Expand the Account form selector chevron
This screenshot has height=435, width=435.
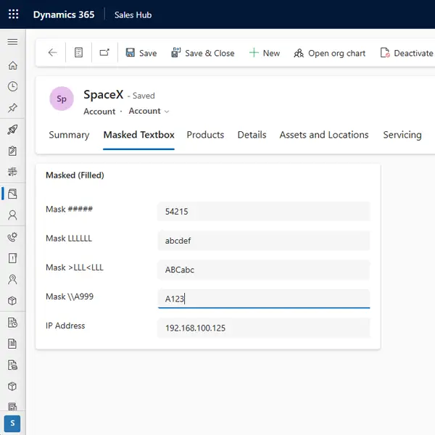click(x=167, y=112)
